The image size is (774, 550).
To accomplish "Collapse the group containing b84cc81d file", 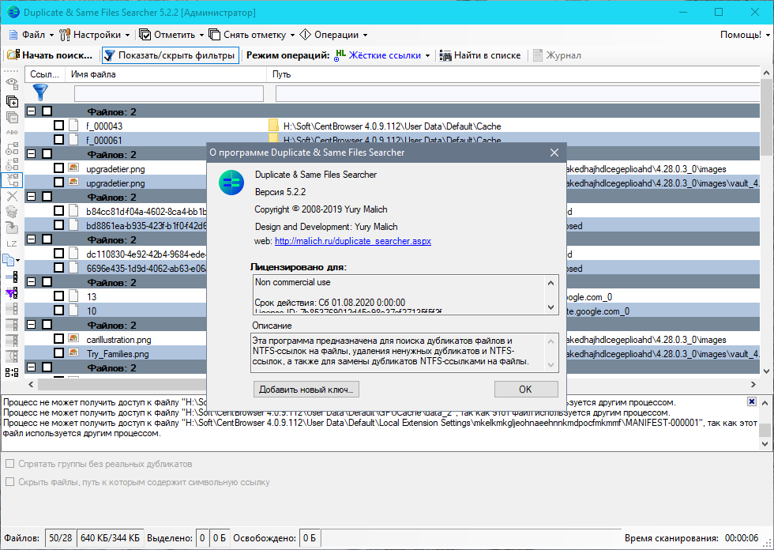I will pyautogui.click(x=31, y=197).
